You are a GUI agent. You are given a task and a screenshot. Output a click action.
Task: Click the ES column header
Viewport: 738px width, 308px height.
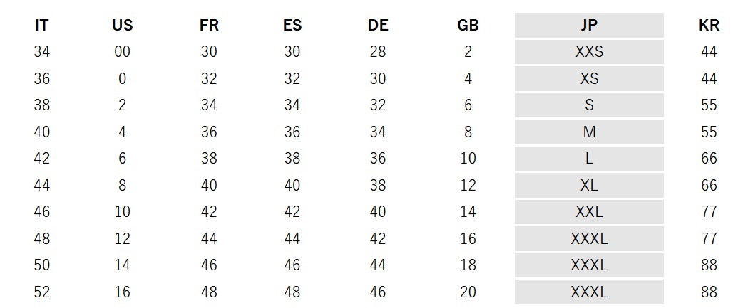(292, 26)
